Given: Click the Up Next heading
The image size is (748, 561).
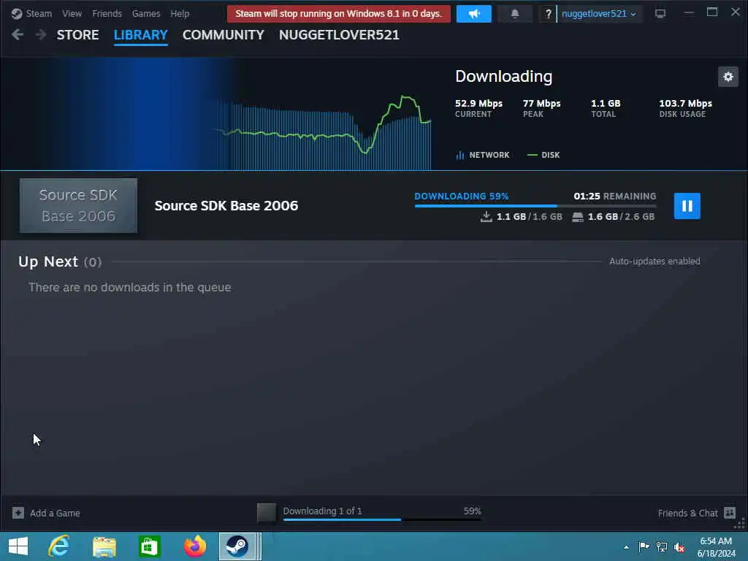Looking at the screenshot, I should pyautogui.click(x=47, y=262).
